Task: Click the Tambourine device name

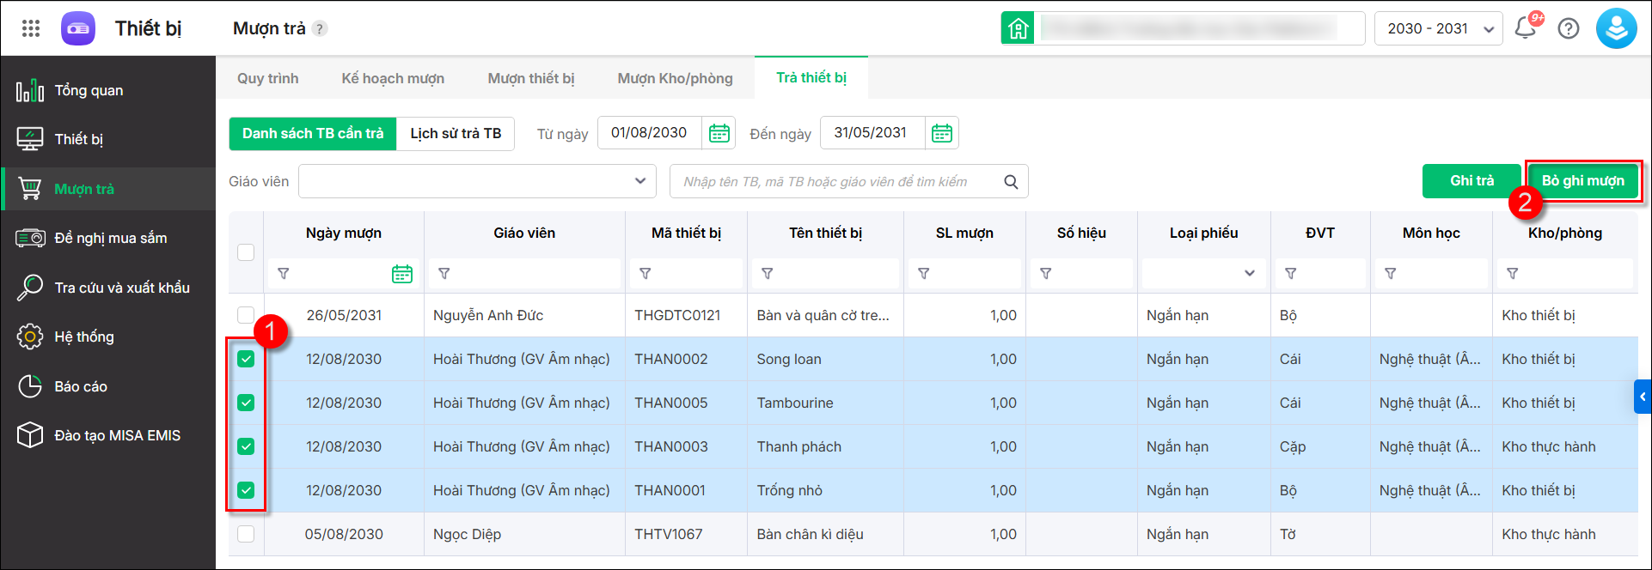Action: point(795,403)
